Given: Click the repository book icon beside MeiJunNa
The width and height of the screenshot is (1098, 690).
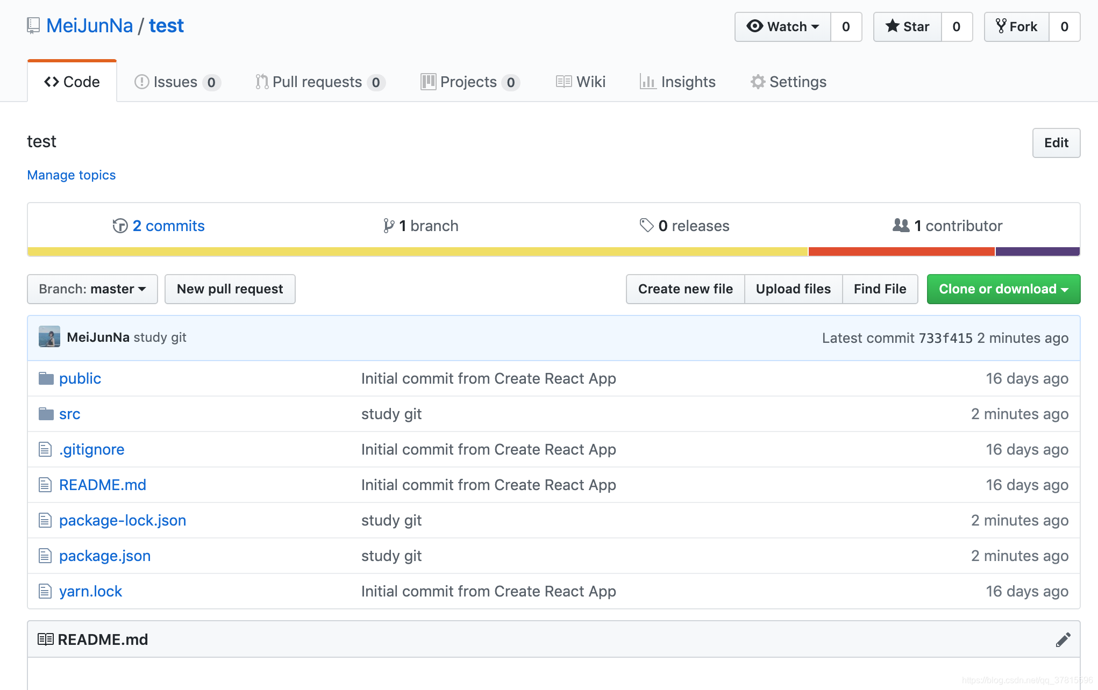Looking at the screenshot, I should [33, 26].
